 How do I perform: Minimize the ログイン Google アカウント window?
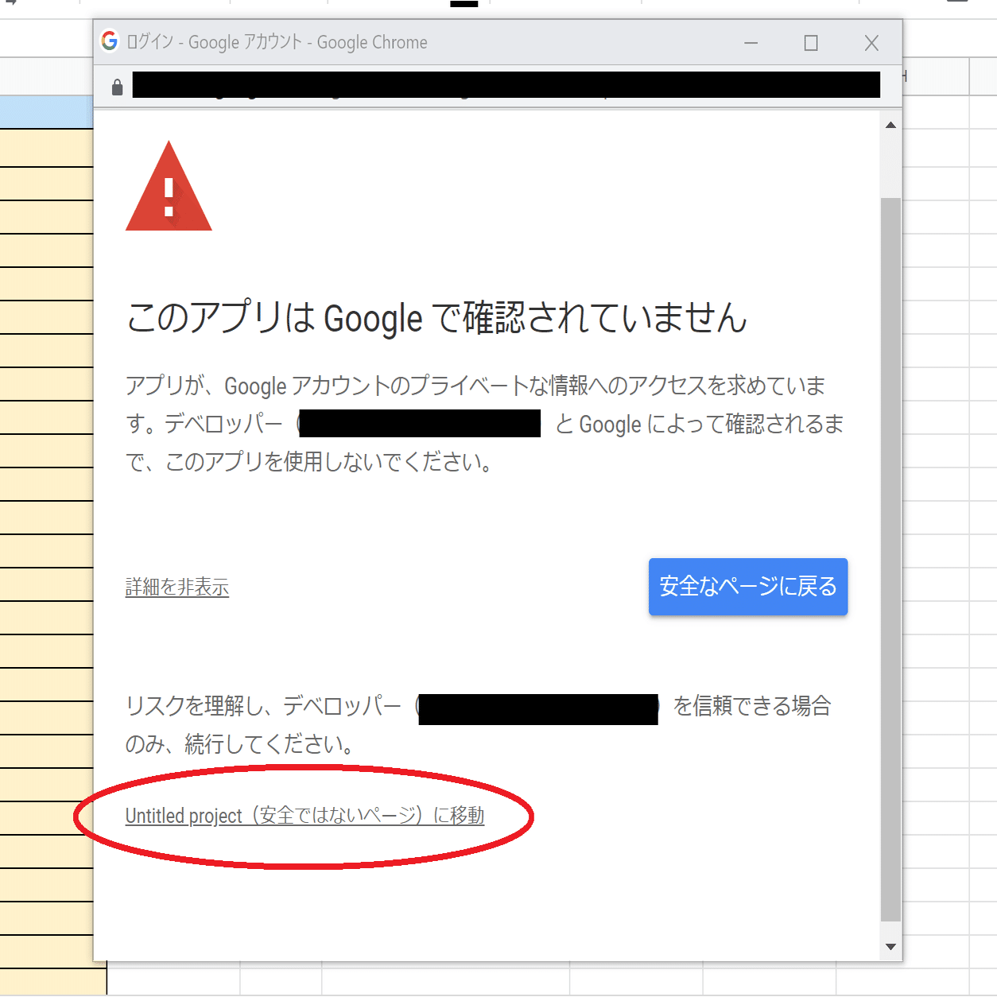(751, 43)
